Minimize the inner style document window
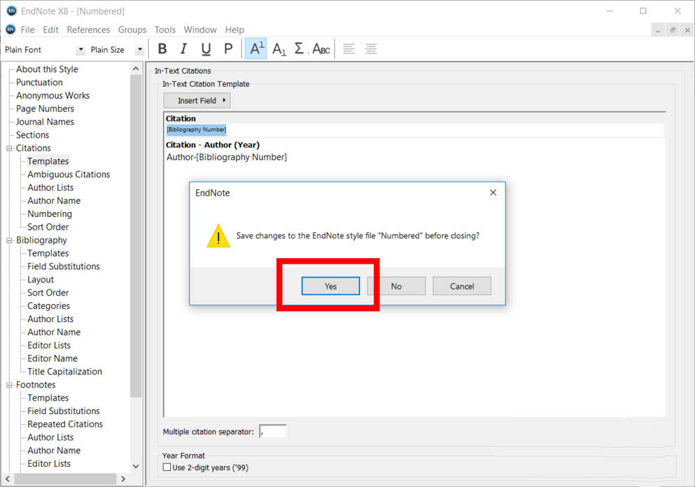Image resolution: width=695 pixels, height=487 pixels. (x=657, y=30)
